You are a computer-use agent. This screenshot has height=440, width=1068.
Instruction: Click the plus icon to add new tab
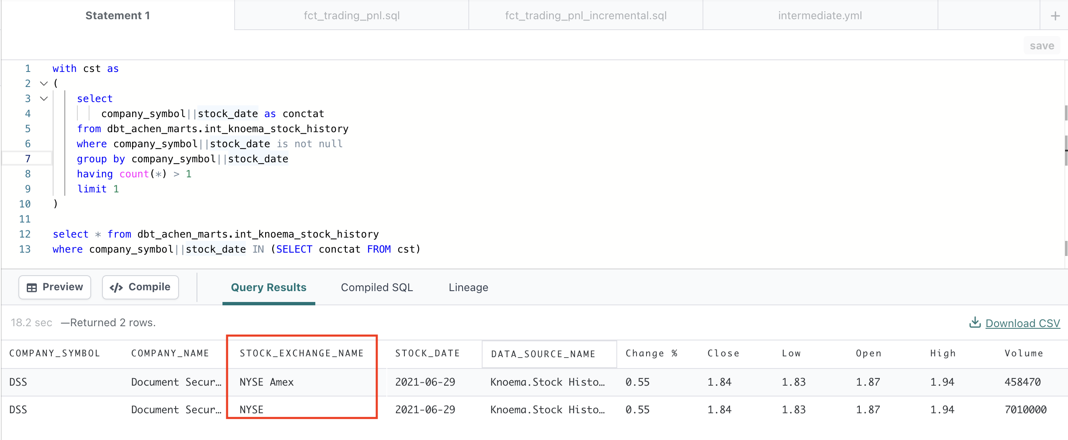(1055, 16)
